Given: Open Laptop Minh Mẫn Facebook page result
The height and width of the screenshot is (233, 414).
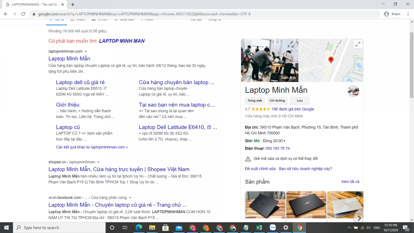Looking at the screenshot, I should point(117,205).
